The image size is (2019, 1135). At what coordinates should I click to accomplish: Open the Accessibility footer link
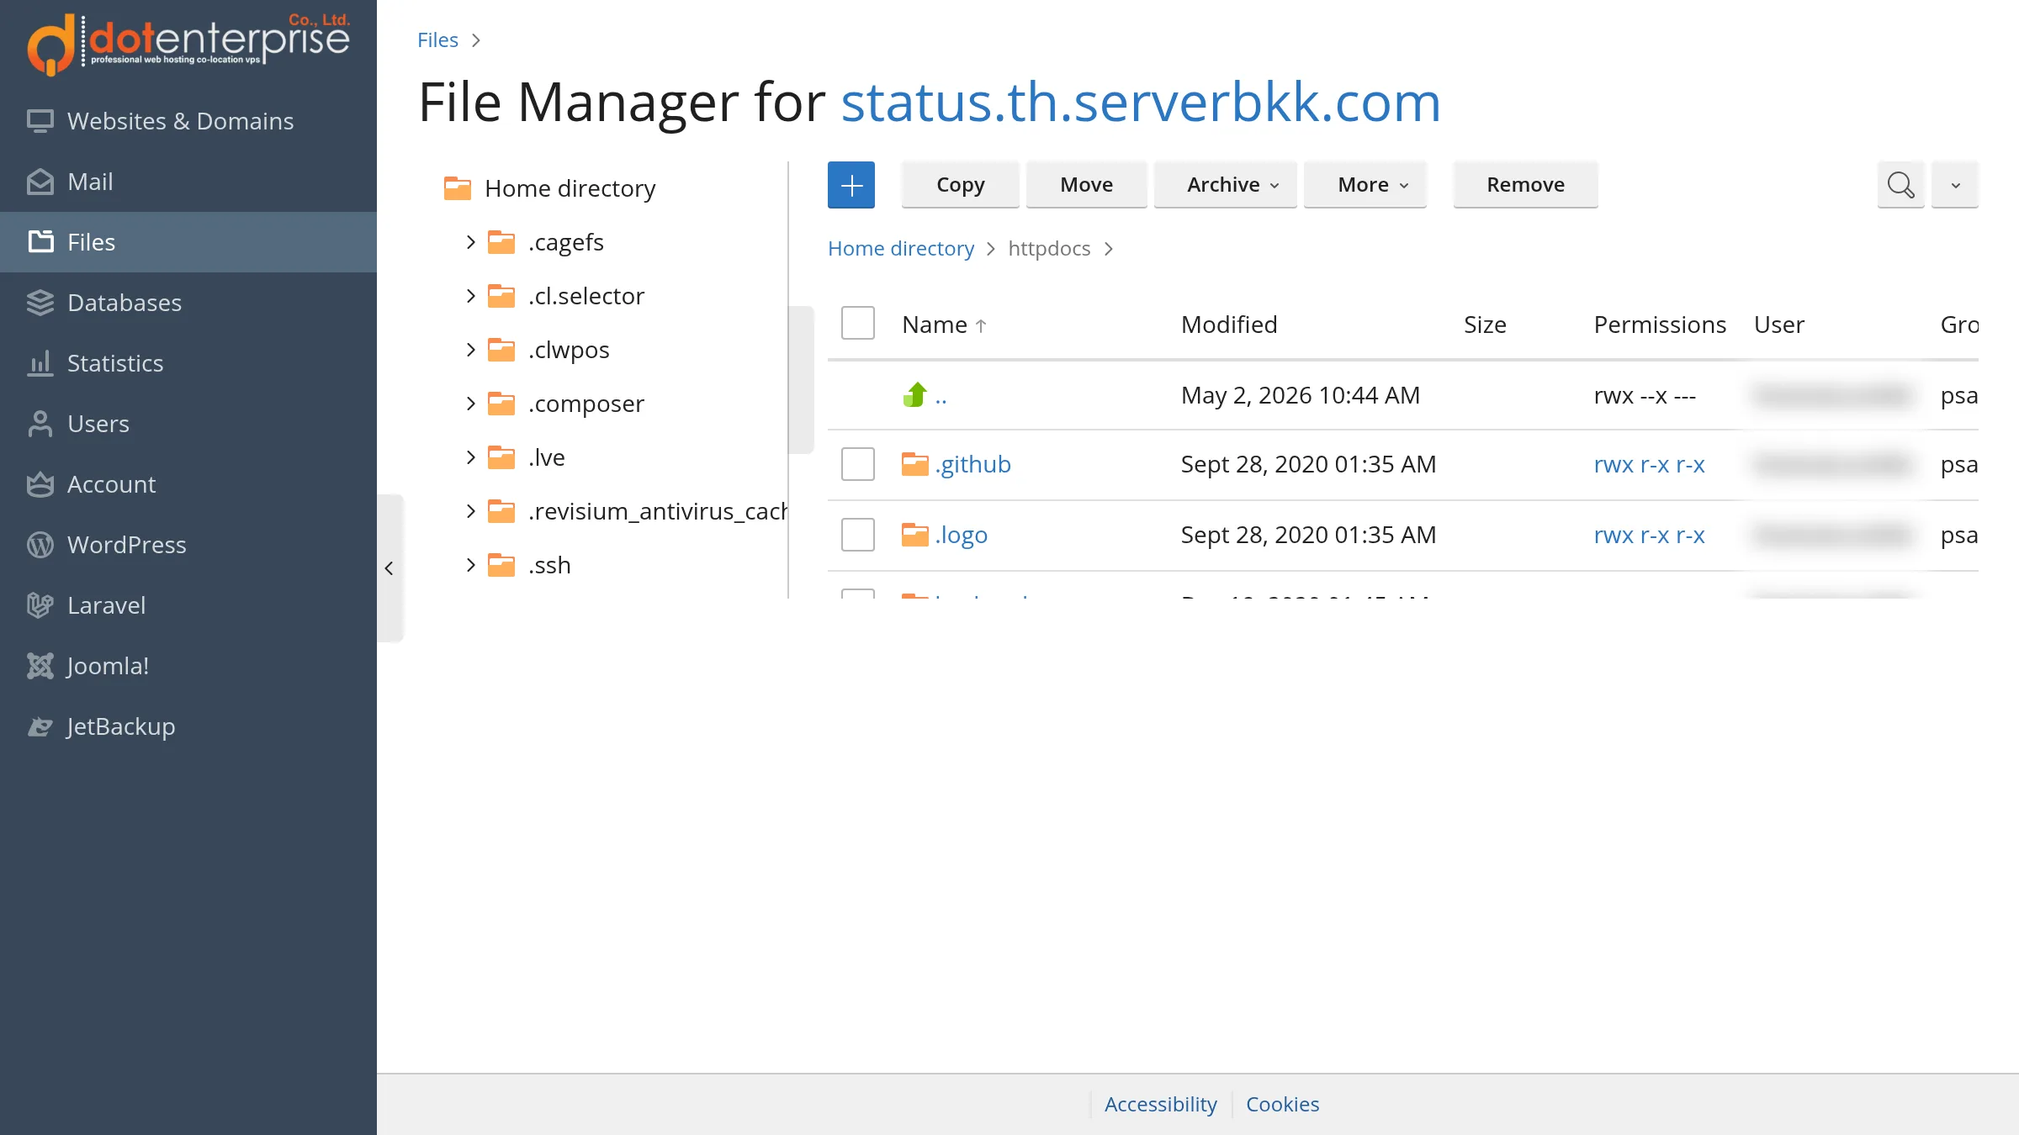pyautogui.click(x=1160, y=1104)
